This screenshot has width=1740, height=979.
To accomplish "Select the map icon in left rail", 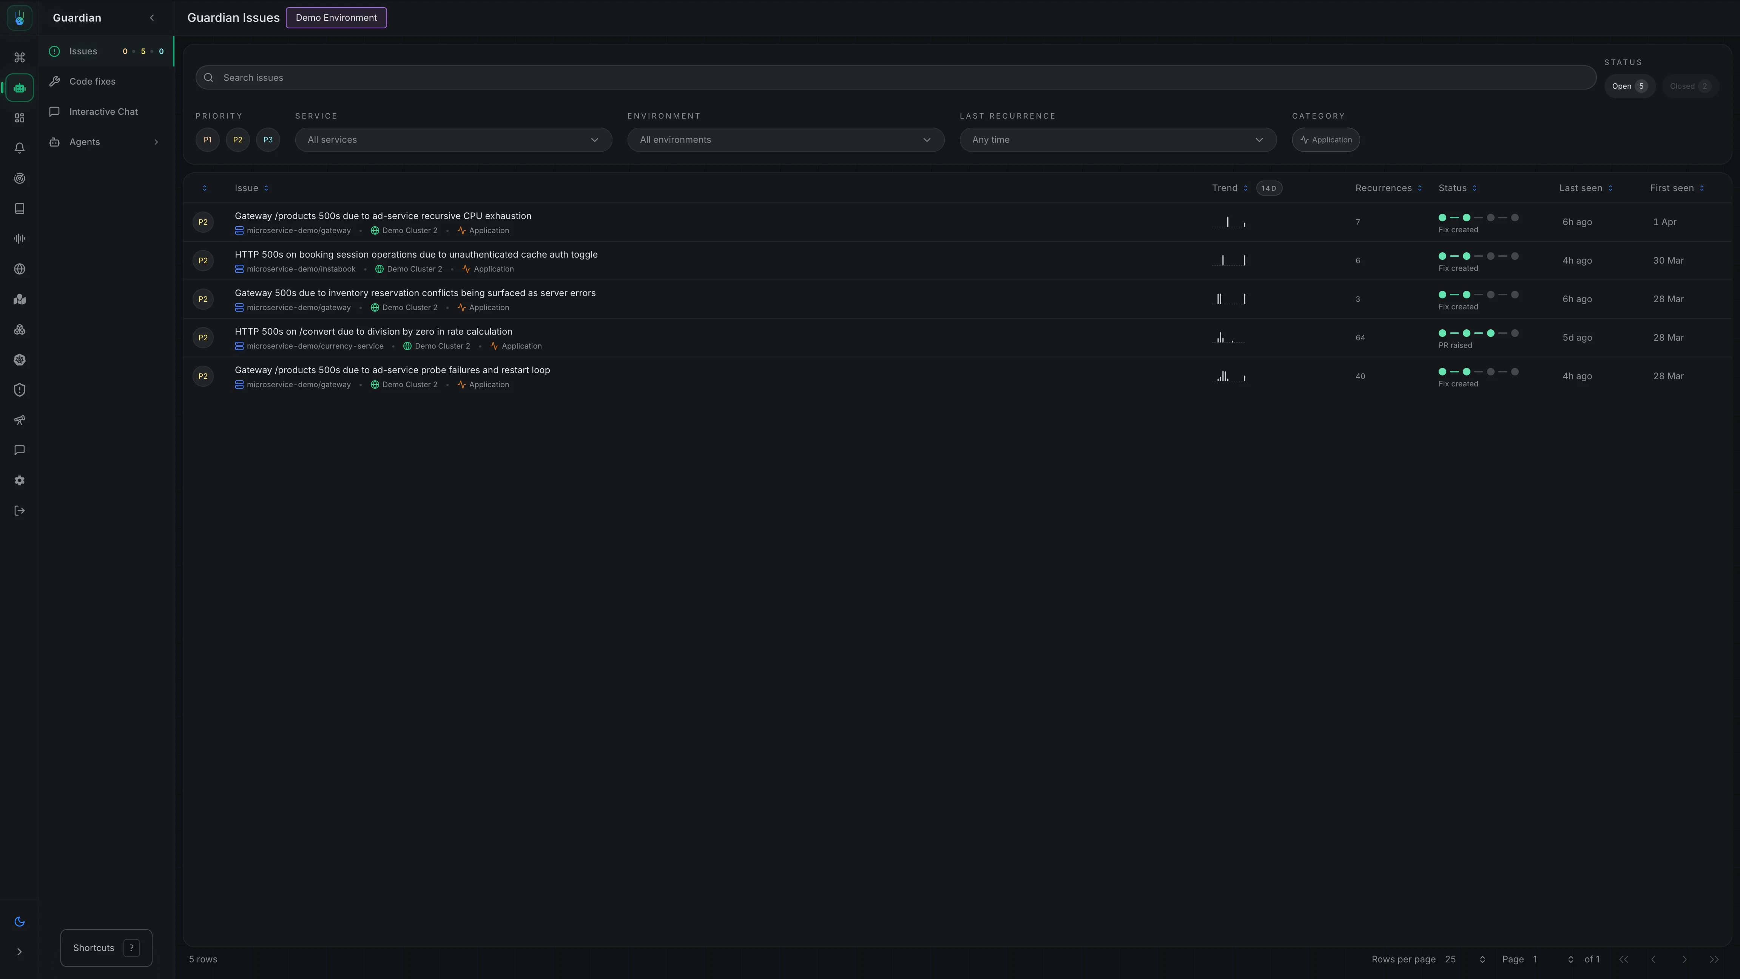I will 20,299.
